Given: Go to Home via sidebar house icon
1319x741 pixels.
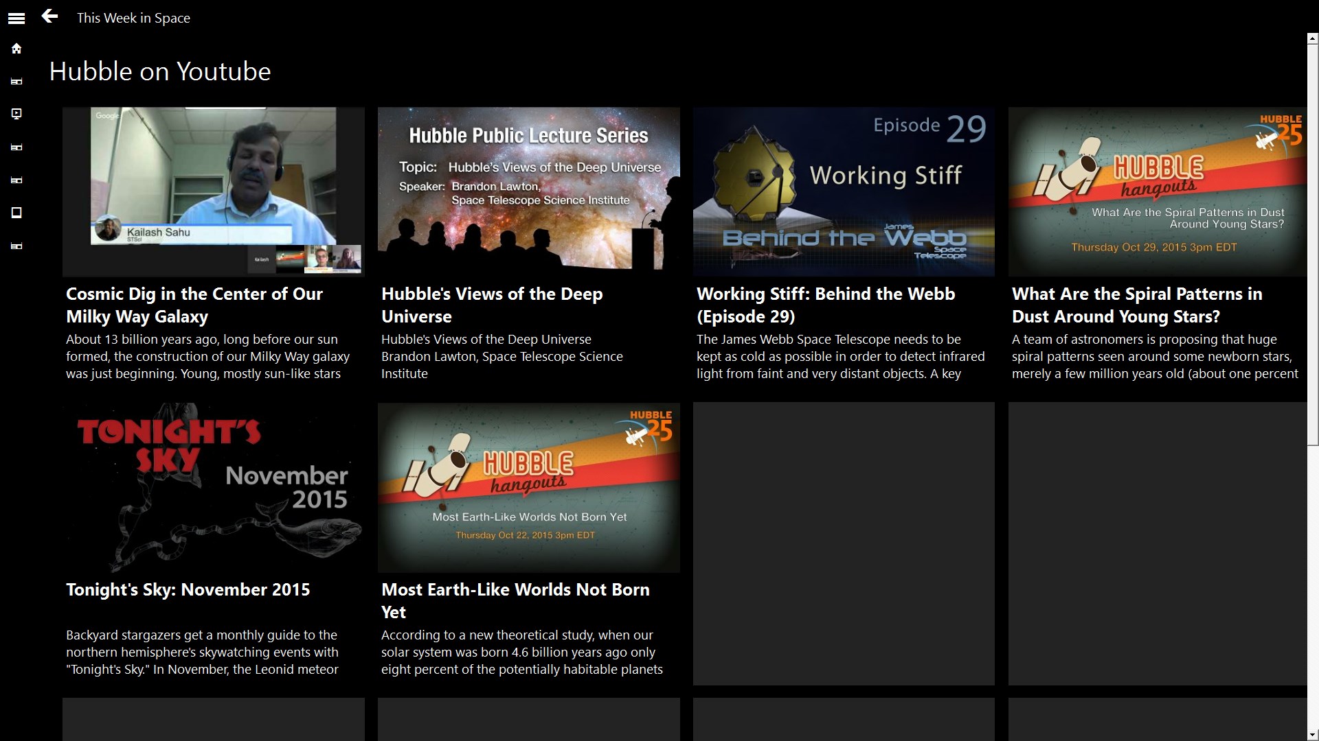Looking at the screenshot, I should click(16, 49).
